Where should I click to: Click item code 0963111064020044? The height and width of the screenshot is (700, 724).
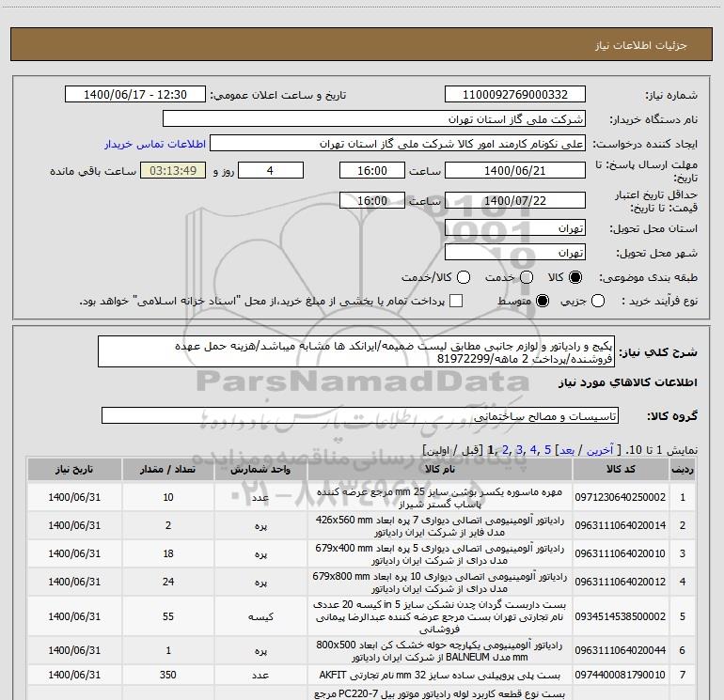click(x=621, y=650)
